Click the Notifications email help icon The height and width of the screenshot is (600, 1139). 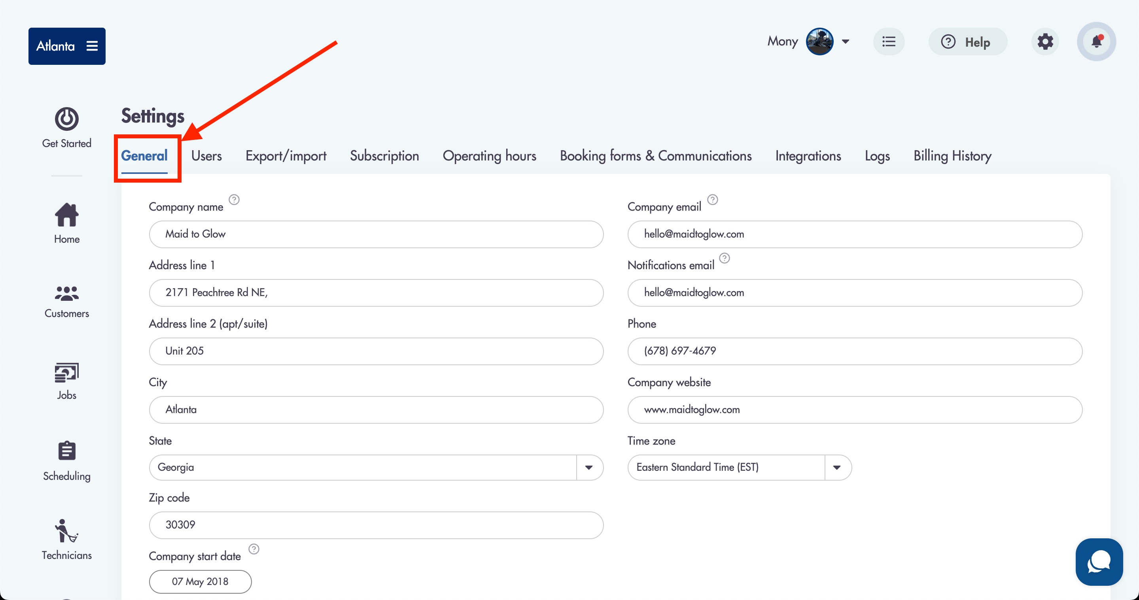click(x=724, y=258)
